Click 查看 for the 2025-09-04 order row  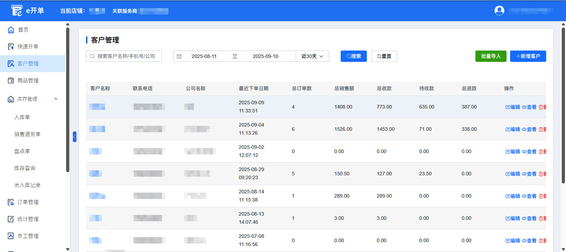tap(529, 129)
